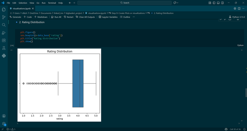Screen dimensions: 247x131
Task: Open the Python extension view
Action: click(x=4, y=56)
